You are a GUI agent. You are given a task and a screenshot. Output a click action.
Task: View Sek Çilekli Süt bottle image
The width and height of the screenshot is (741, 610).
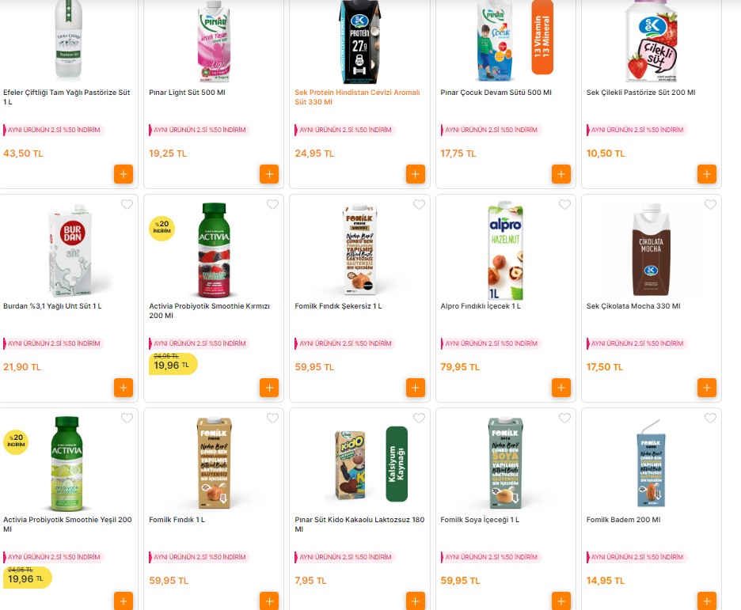[652, 41]
